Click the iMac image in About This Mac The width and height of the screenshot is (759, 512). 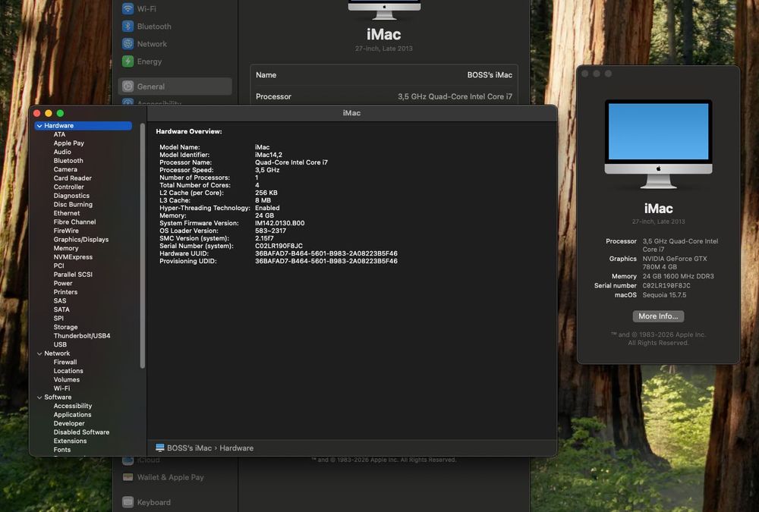[658, 143]
